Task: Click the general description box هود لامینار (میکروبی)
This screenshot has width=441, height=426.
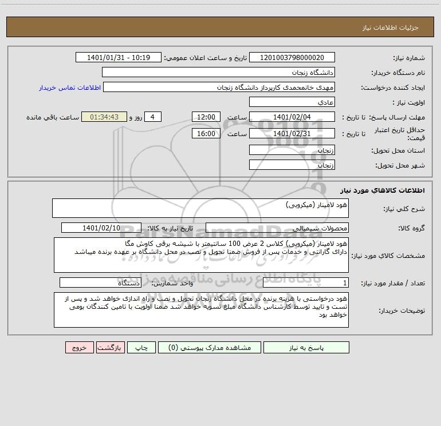Action: (200, 208)
